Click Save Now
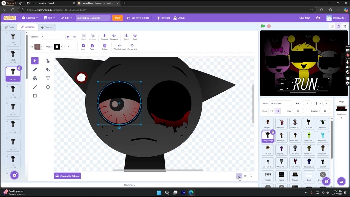 coord(304,18)
